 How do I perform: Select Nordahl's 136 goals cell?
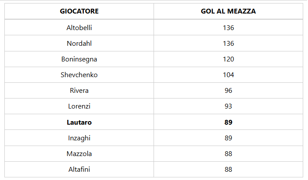tap(228, 44)
